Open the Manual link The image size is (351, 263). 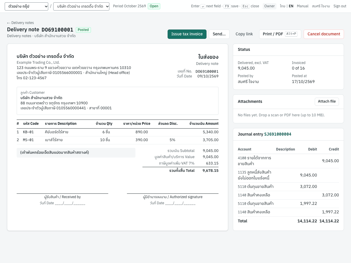pyautogui.click(x=302, y=6)
